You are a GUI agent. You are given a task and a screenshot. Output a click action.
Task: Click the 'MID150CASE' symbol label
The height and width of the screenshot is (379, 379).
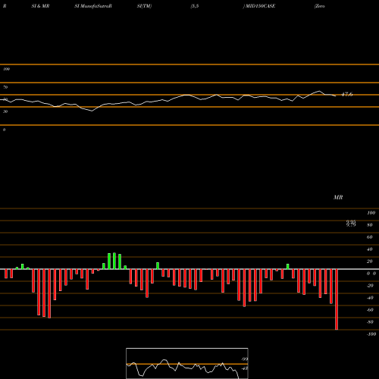[260, 6]
